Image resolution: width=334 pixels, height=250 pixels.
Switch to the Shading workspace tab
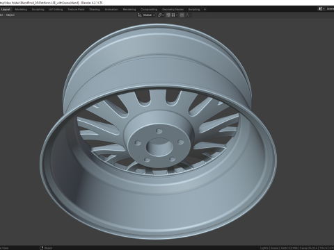click(x=95, y=10)
